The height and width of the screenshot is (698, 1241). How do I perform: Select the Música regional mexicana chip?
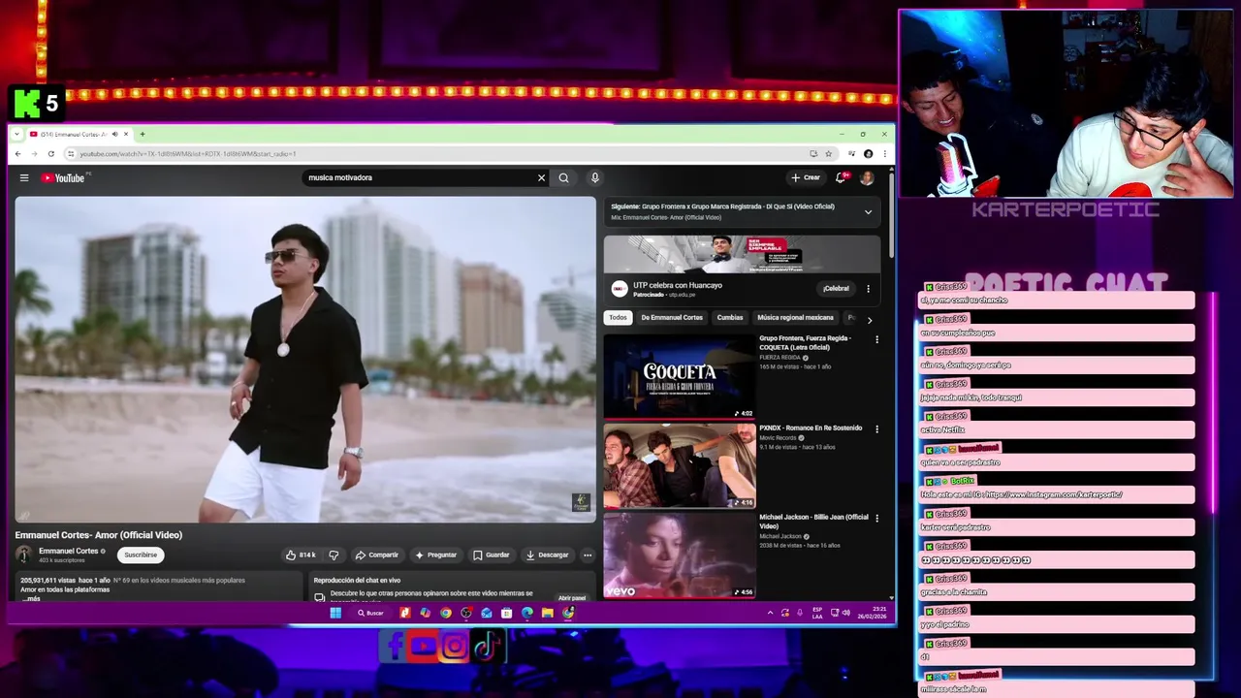coord(795,318)
